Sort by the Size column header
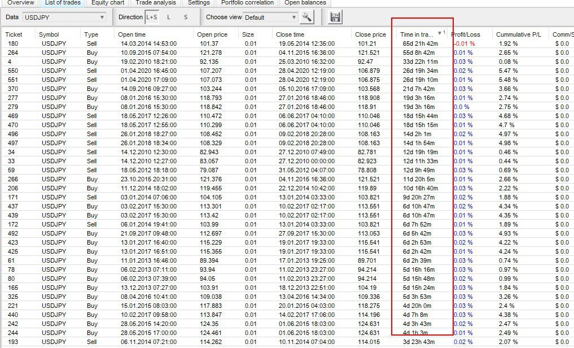This screenshot has width=574, height=348. click(248, 34)
